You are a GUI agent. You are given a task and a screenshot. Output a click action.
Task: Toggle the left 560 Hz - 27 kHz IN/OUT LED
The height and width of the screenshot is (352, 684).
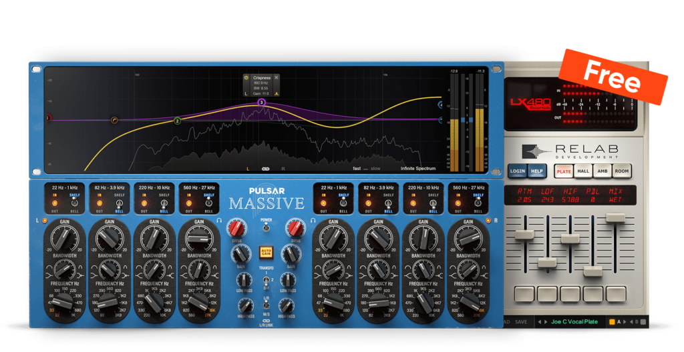[x=189, y=203]
